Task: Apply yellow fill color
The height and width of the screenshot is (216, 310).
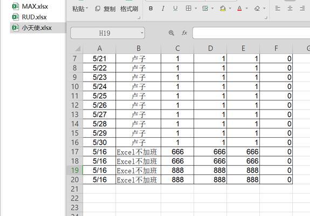Action: (x=223, y=9)
